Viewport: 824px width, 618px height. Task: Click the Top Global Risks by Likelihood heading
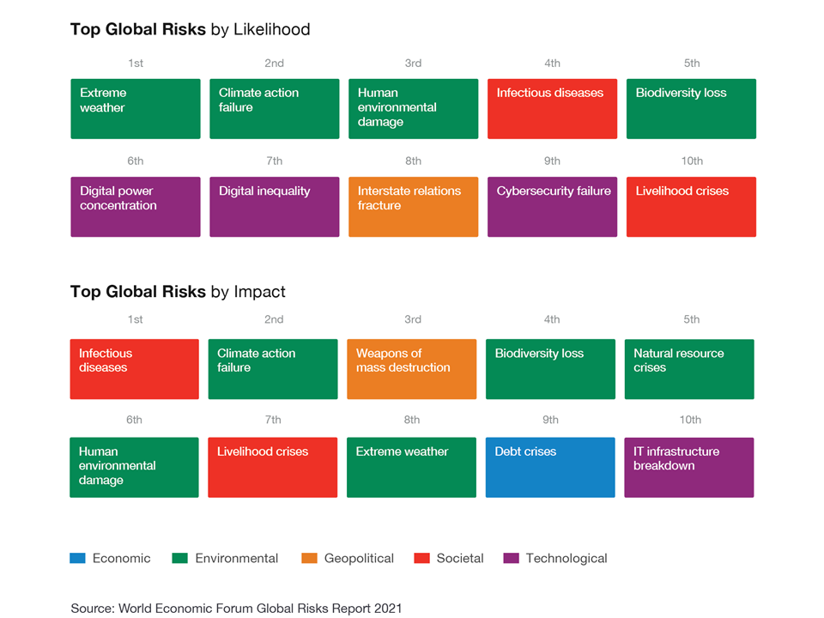(x=190, y=30)
